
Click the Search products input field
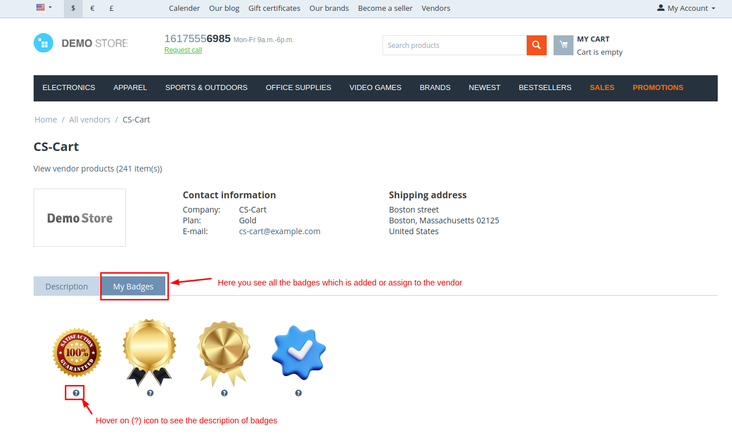click(454, 45)
